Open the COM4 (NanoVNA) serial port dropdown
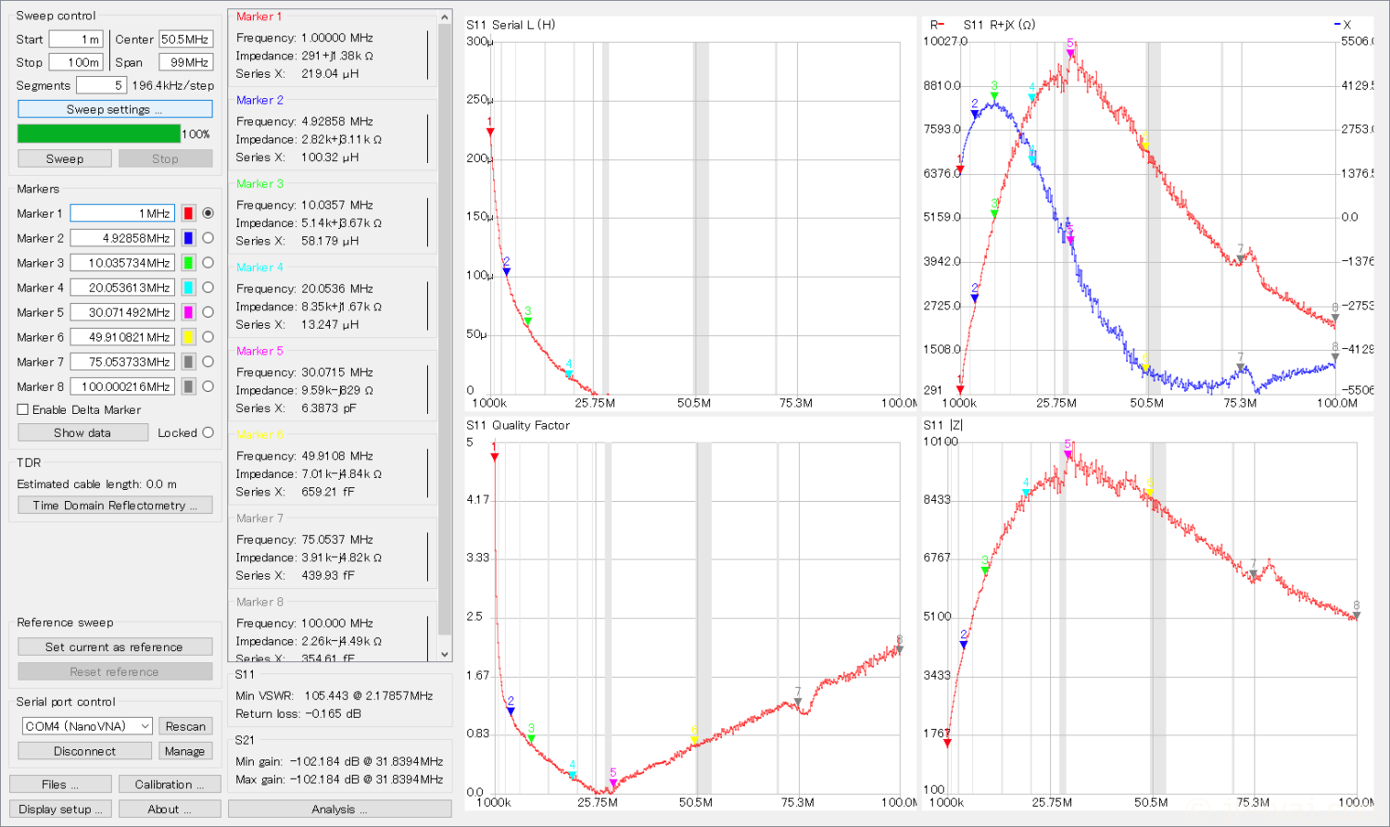This screenshot has width=1390, height=827. [x=87, y=726]
